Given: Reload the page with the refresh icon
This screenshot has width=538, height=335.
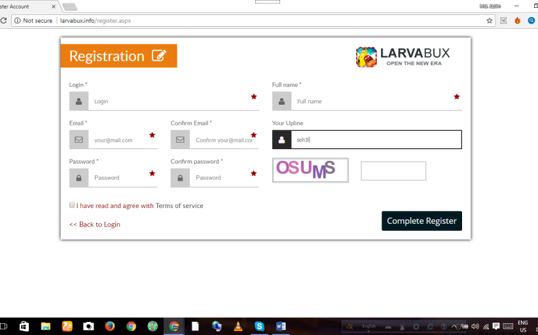Looking at the screenshot, I should [3, 20].
